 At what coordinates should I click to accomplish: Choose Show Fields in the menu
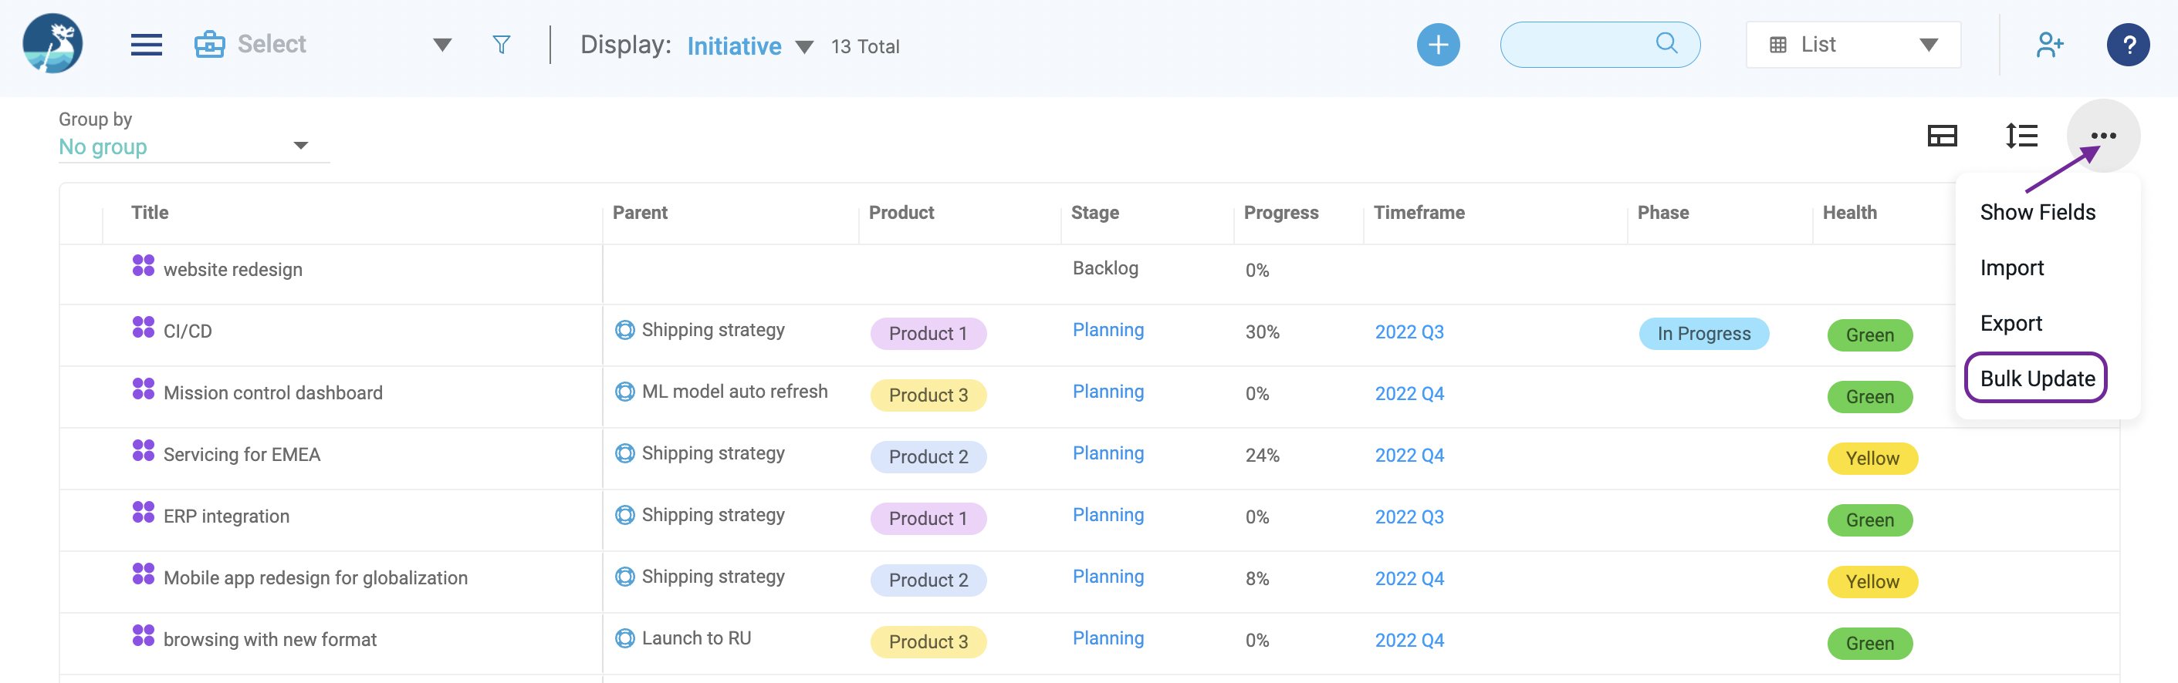(2037, 212)
